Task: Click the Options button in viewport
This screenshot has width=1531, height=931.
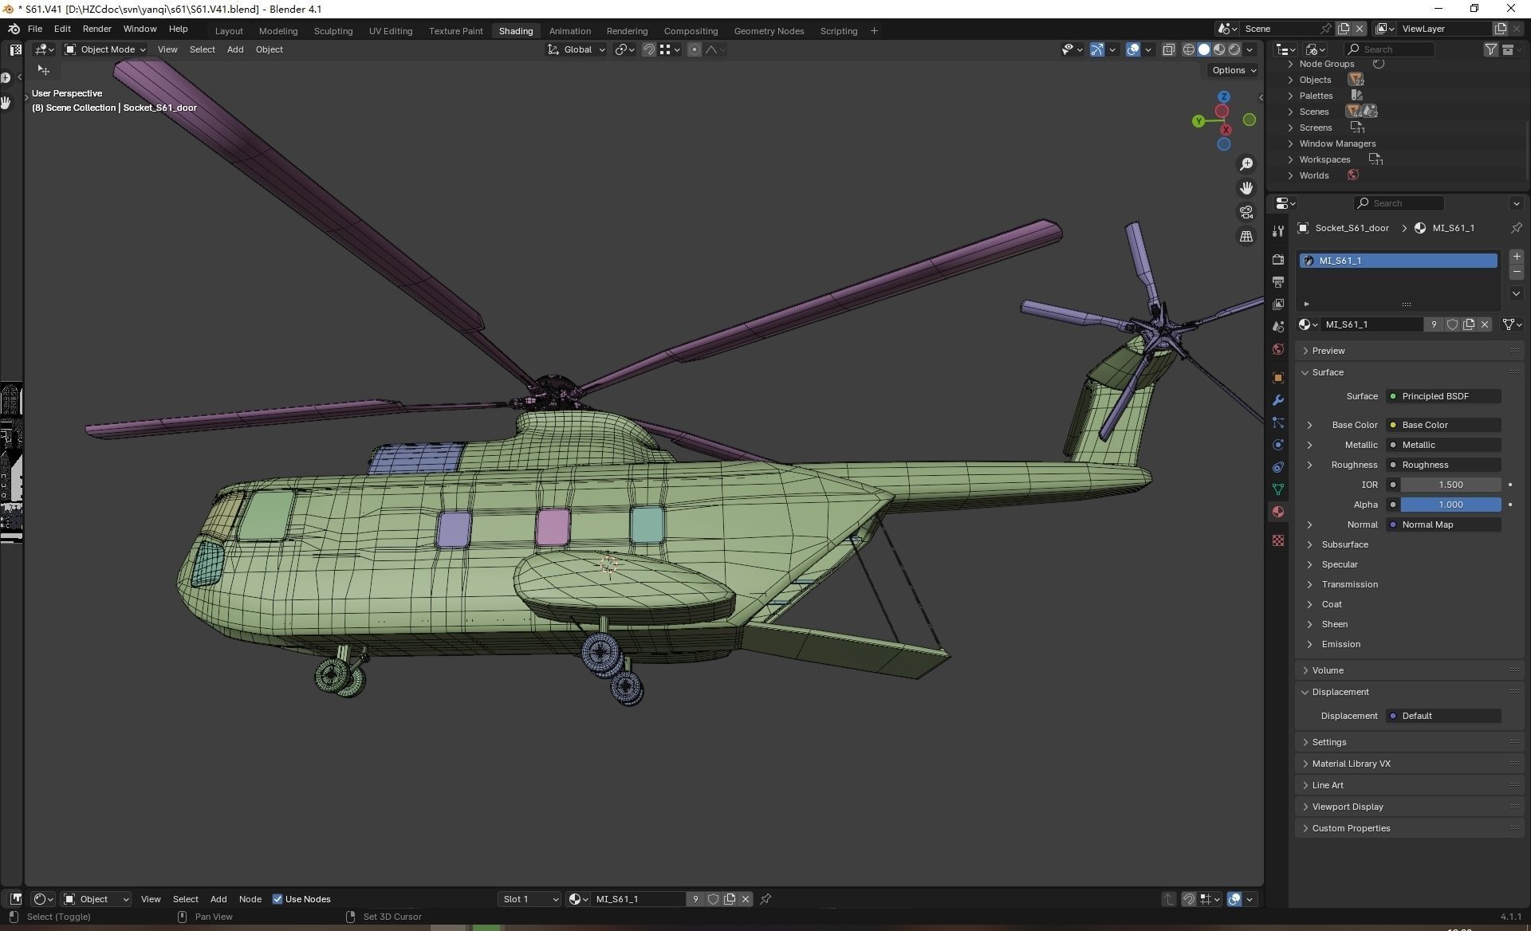Action: [x=1234, y=70]
